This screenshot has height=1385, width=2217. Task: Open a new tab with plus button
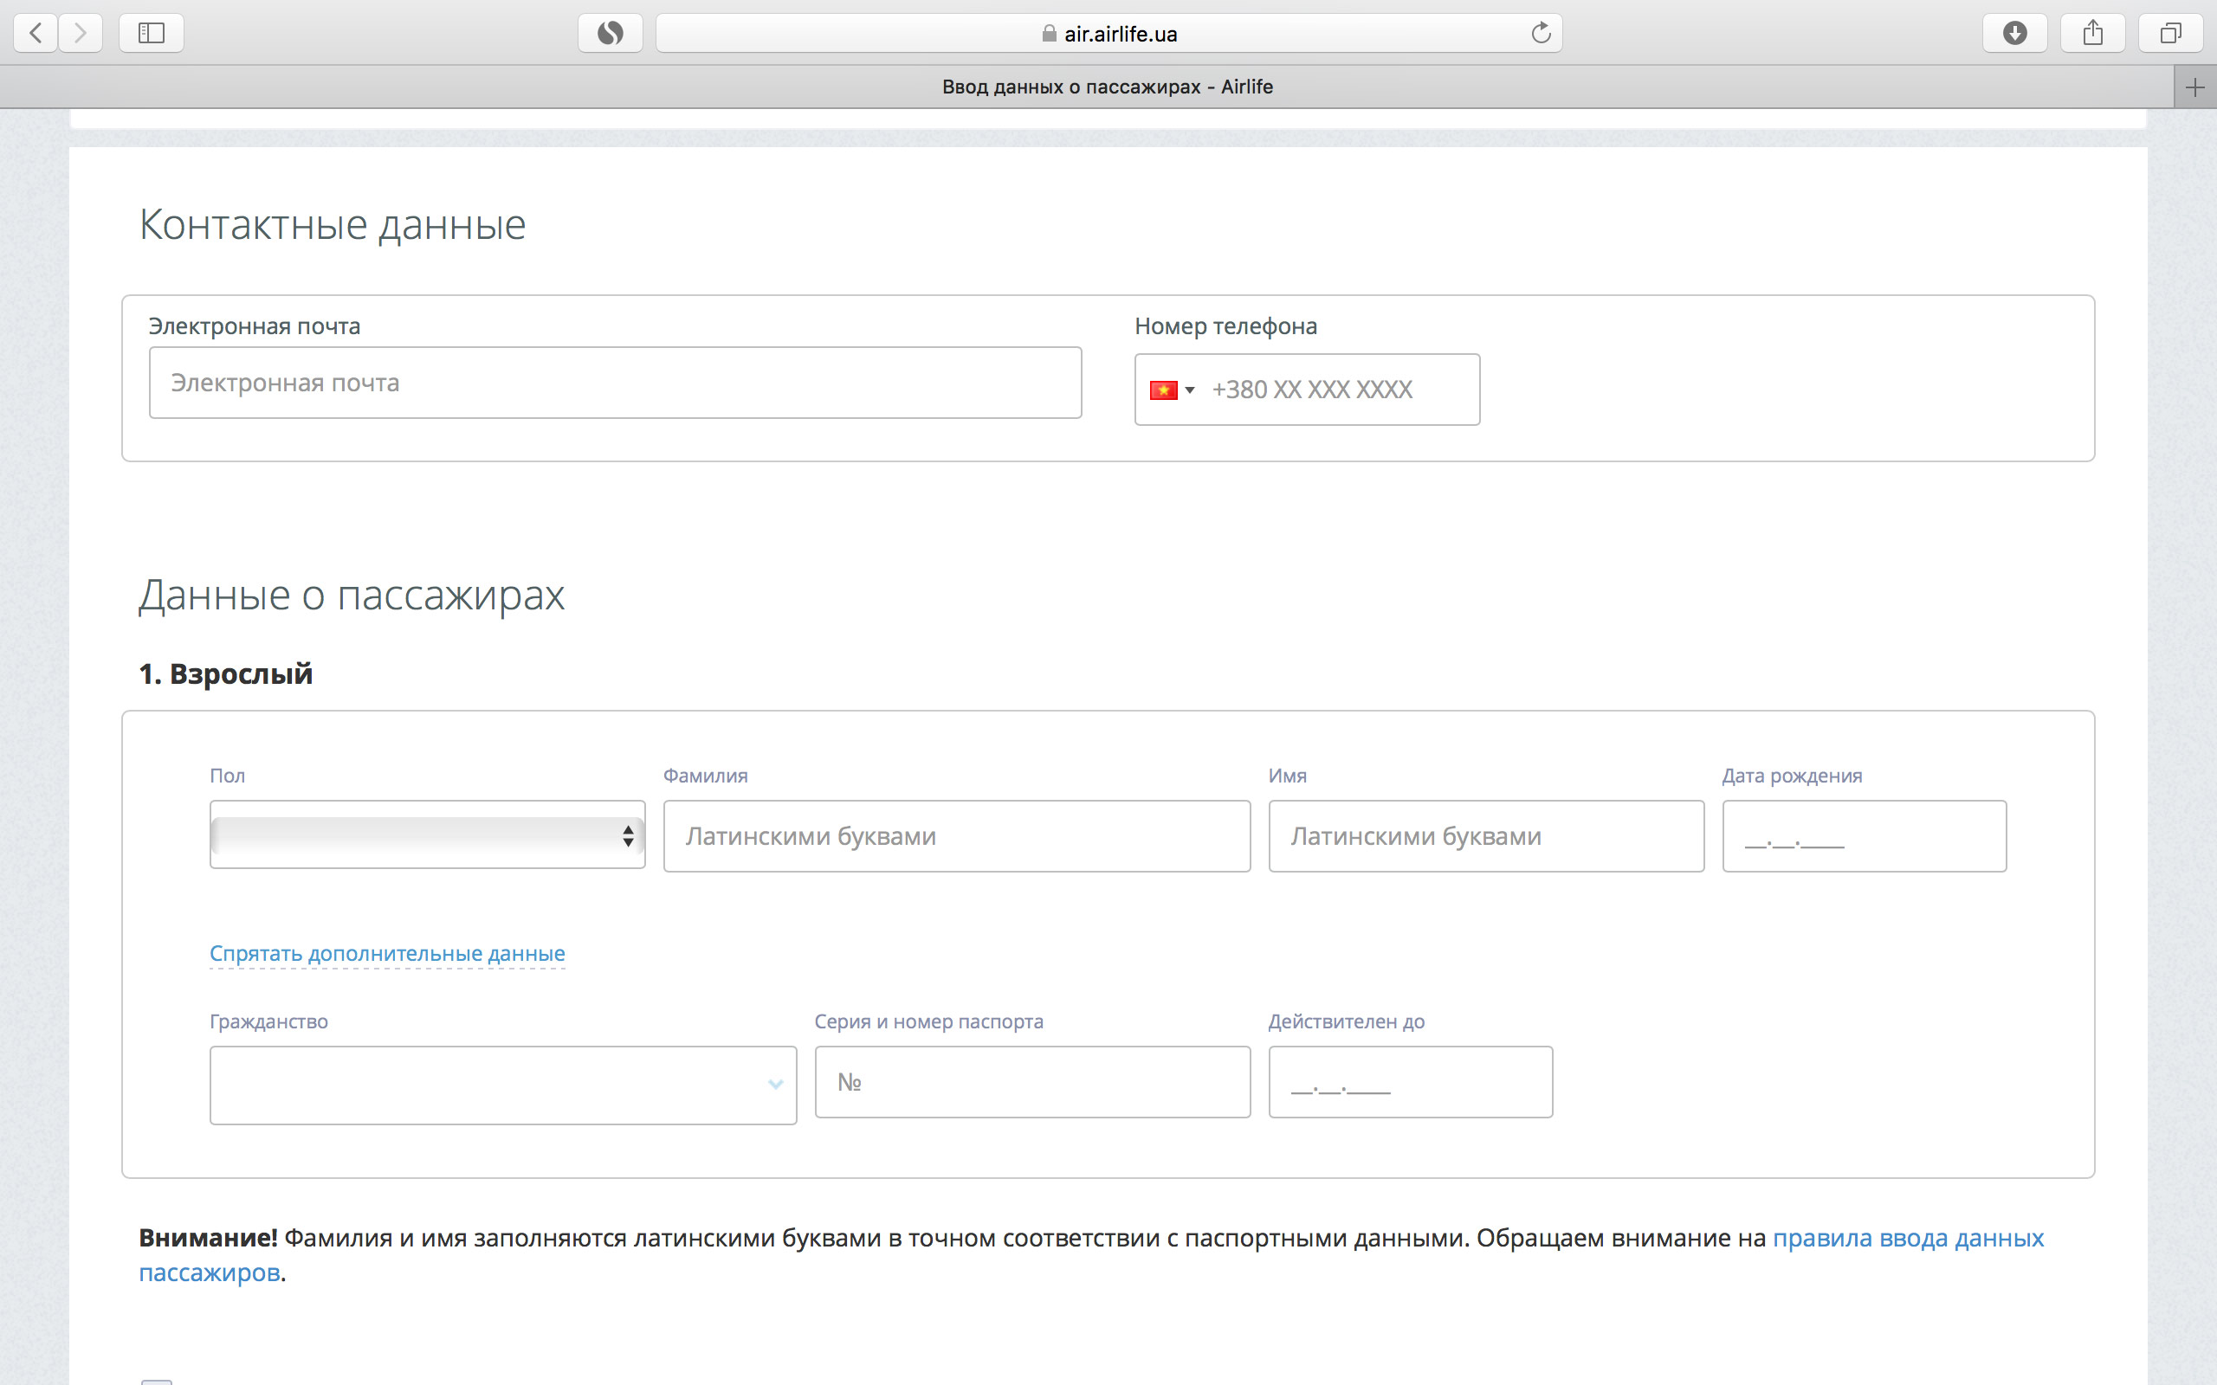(2194, 88)
